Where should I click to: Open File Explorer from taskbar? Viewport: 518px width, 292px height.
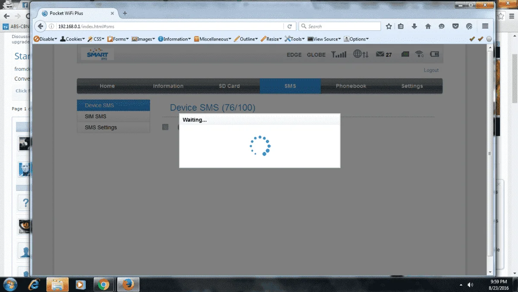pos(57,285)
